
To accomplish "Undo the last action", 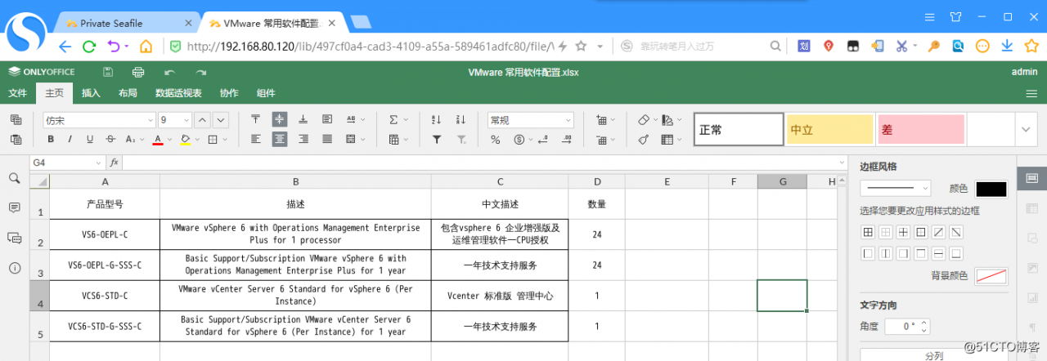I will pos(169,72).
